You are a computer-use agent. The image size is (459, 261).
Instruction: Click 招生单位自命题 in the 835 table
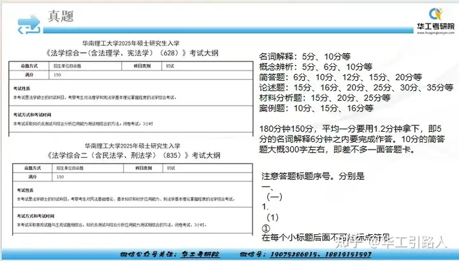[70, 168]
